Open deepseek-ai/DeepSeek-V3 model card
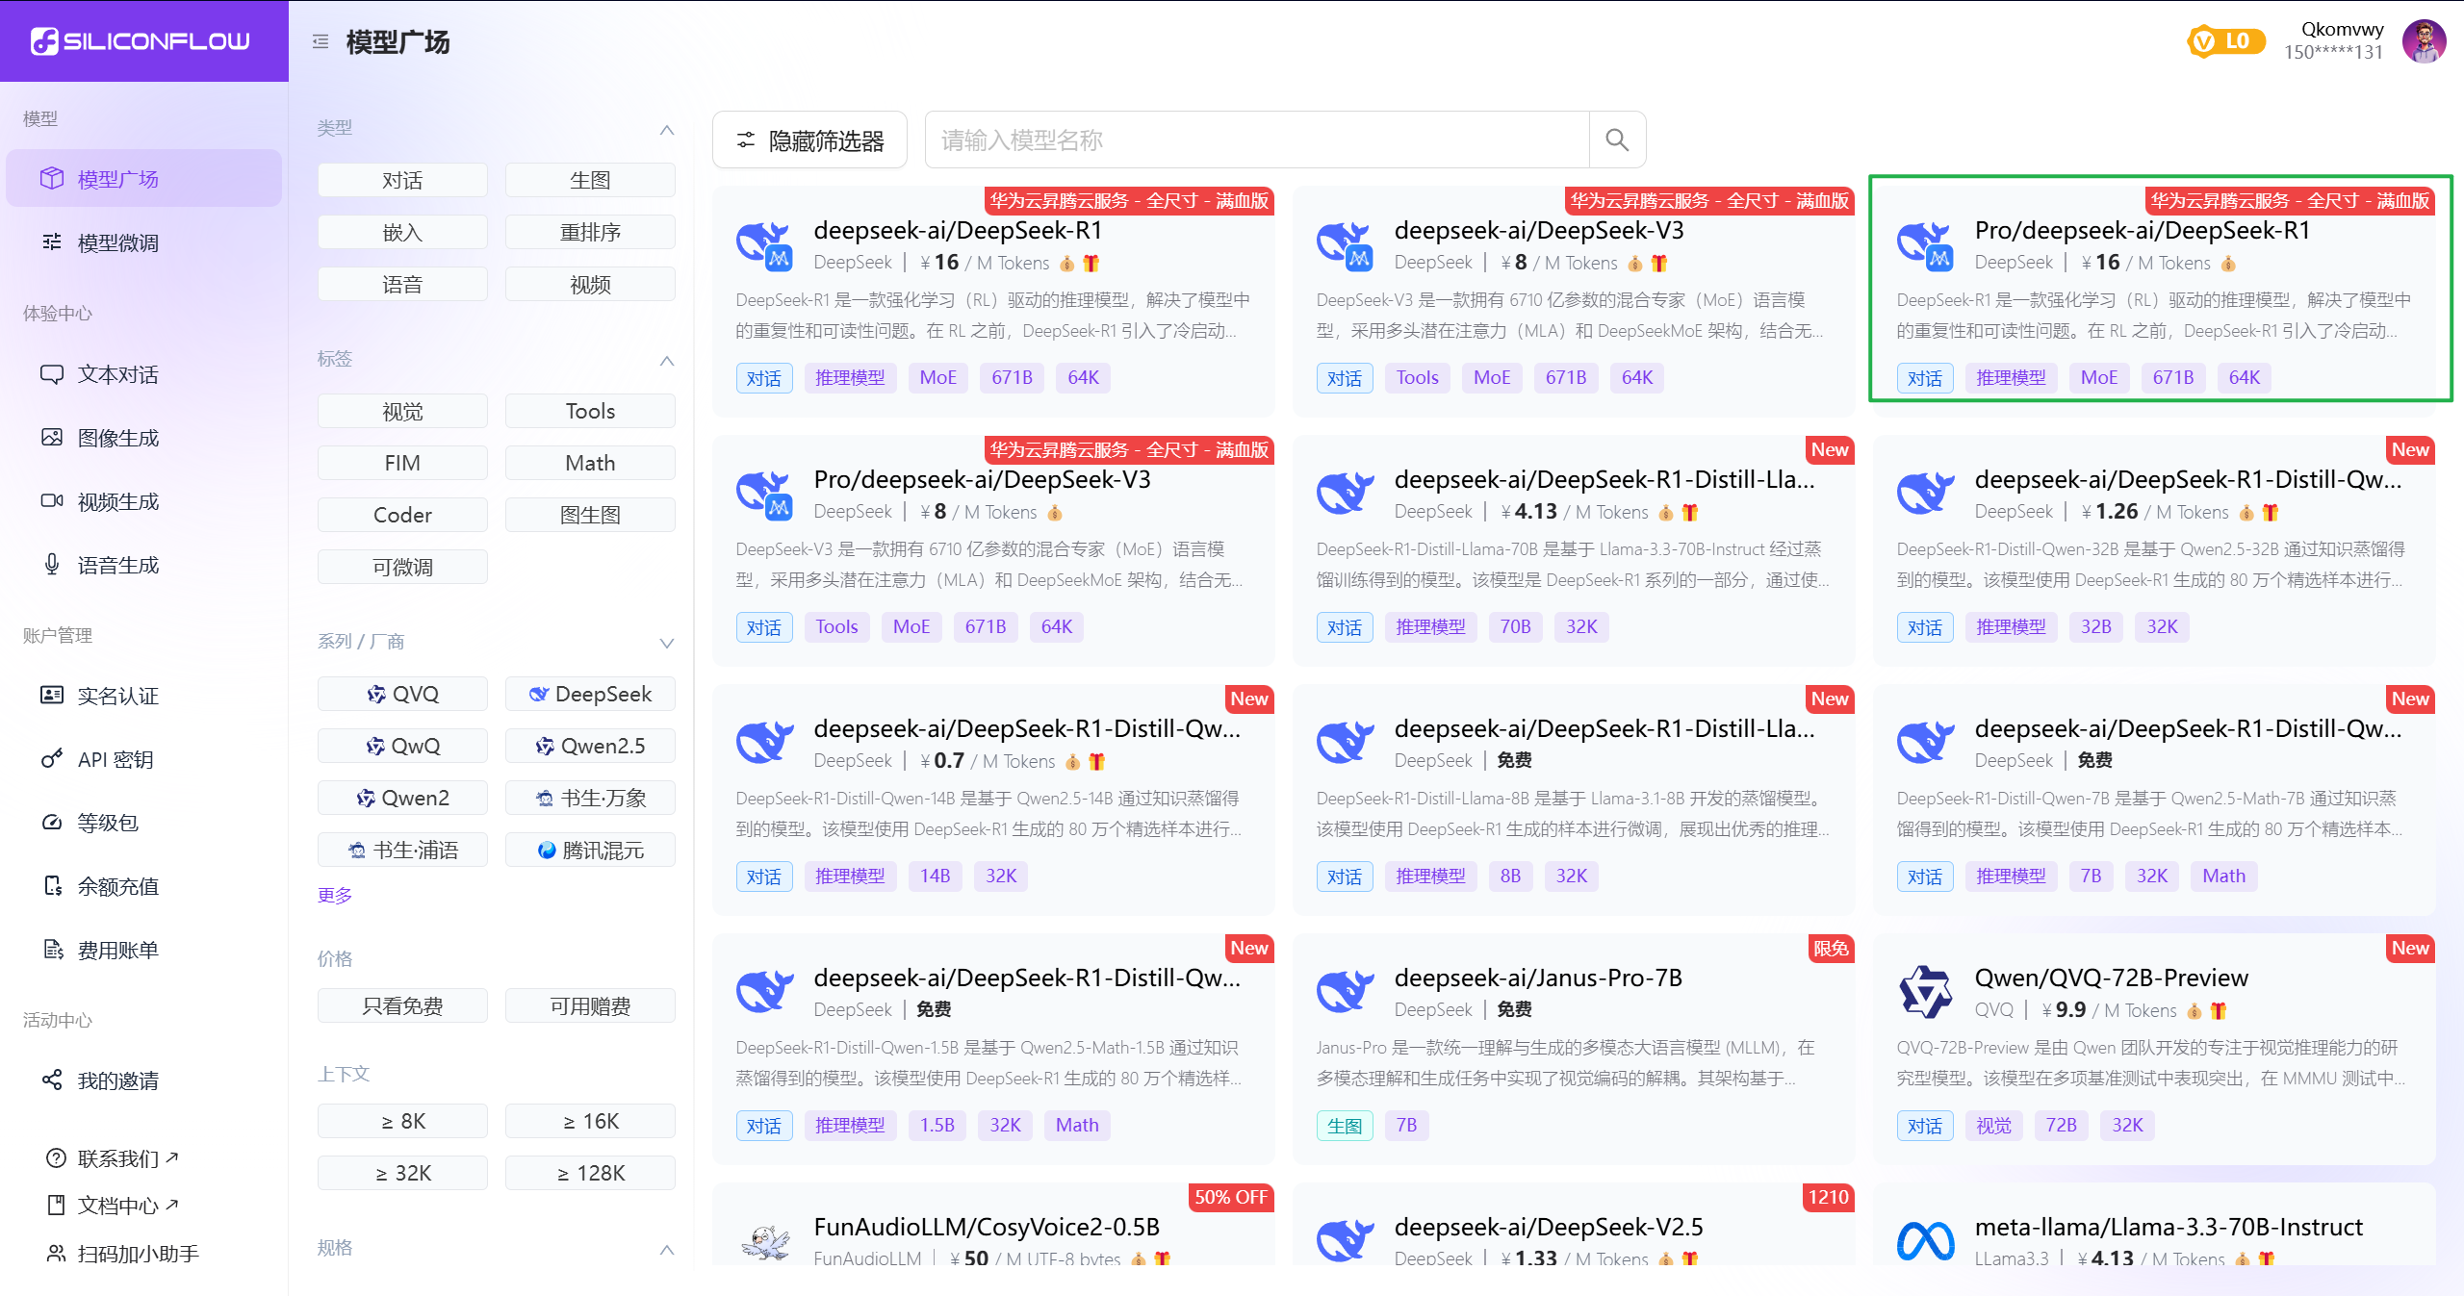Screen dimensions: 2464x1296 (1574, 301)
